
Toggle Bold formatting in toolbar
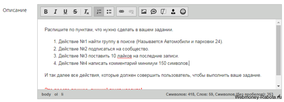[46, 12]
